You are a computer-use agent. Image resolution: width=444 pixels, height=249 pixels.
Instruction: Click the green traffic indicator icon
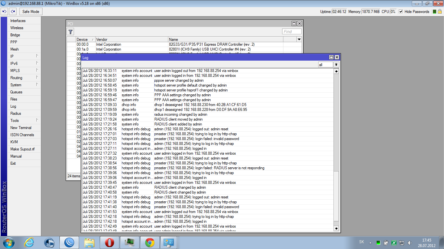pyautogui.click(x=435, y=11)
